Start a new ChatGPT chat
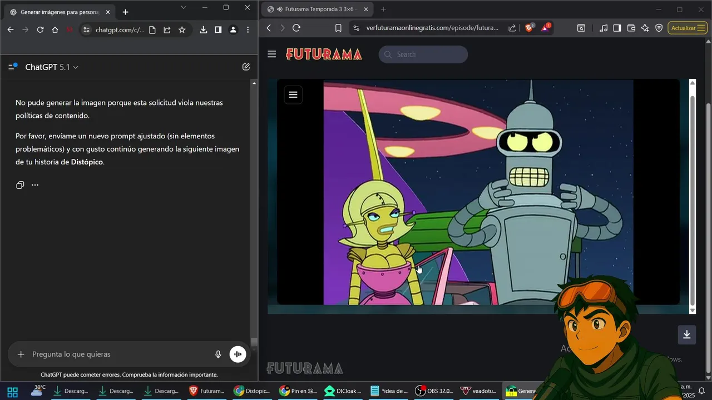This screenshot has height=400, width=712. 246,67
